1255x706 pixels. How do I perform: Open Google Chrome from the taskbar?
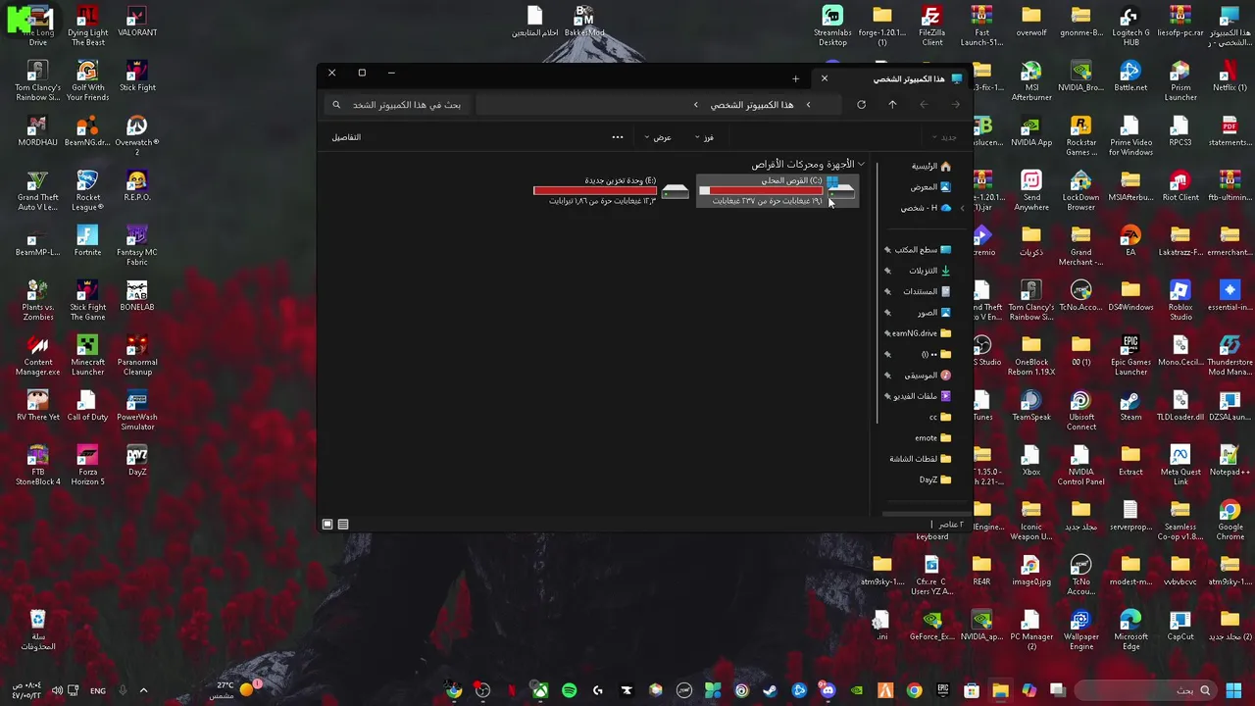pyautogui.click(x=914, y=690)
